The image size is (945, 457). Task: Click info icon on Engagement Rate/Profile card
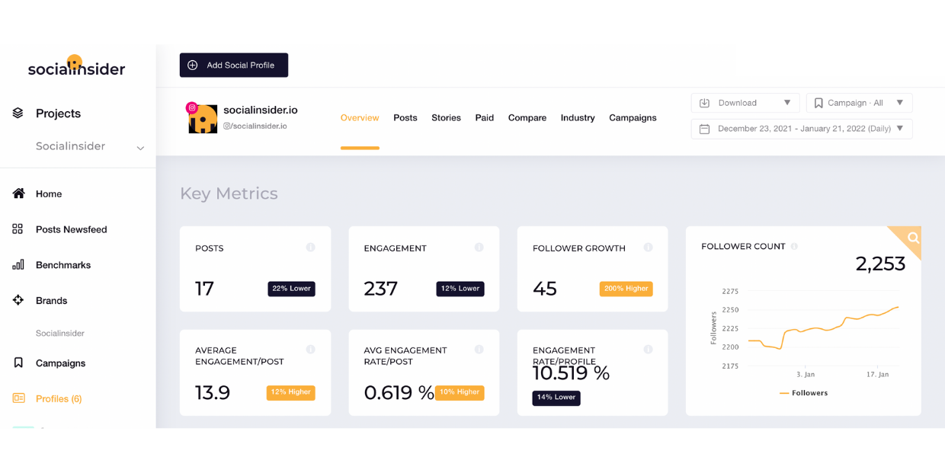pos(648,350)
